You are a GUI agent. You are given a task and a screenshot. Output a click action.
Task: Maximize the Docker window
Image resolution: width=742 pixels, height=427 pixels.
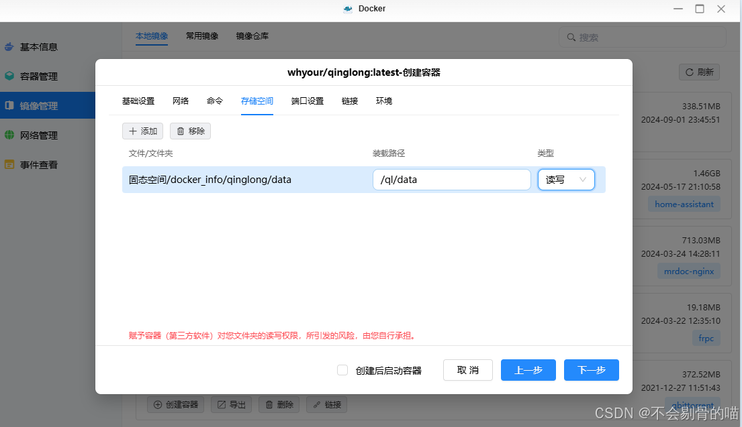[700, 9]
